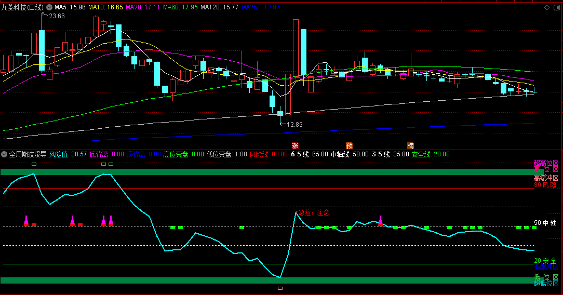Screen dimensions: 563x295
Task: Click the 低位变盘: 1.00 value
Action: pyautogui.click(x=227, y=154)
